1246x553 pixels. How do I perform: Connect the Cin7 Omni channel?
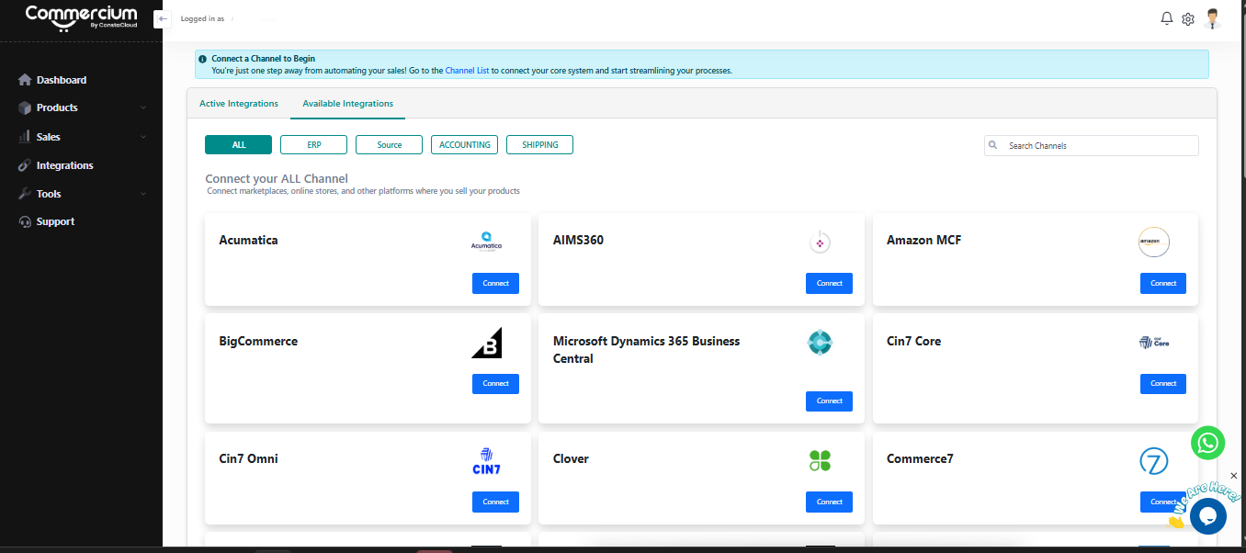(x=496, y=502)
